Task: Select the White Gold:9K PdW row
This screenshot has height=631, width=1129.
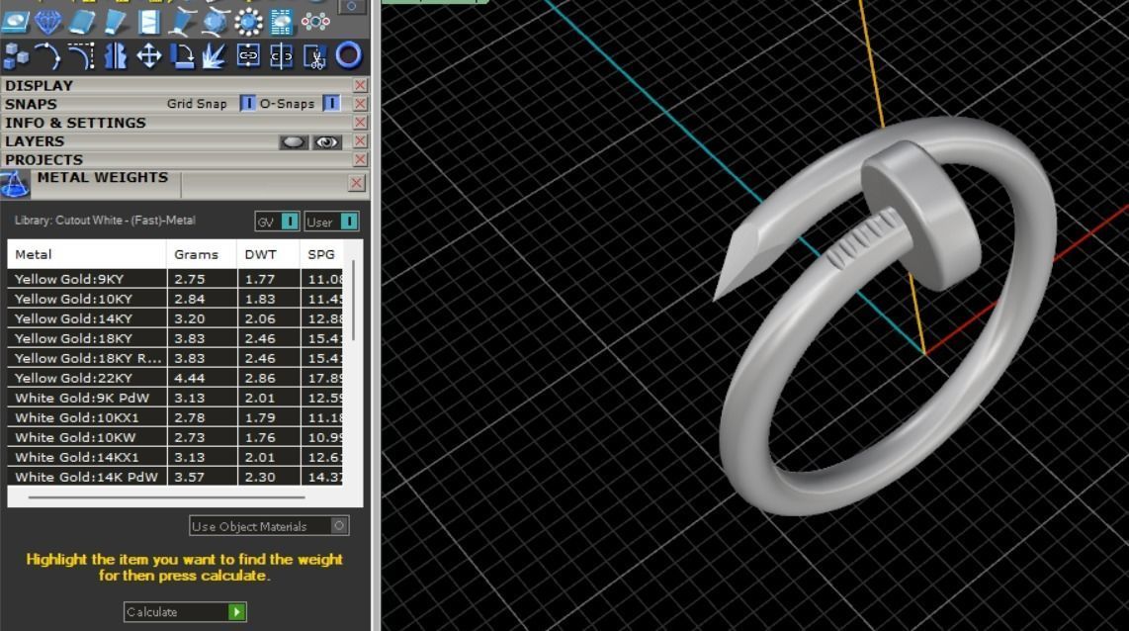Action: click(175, 398)
